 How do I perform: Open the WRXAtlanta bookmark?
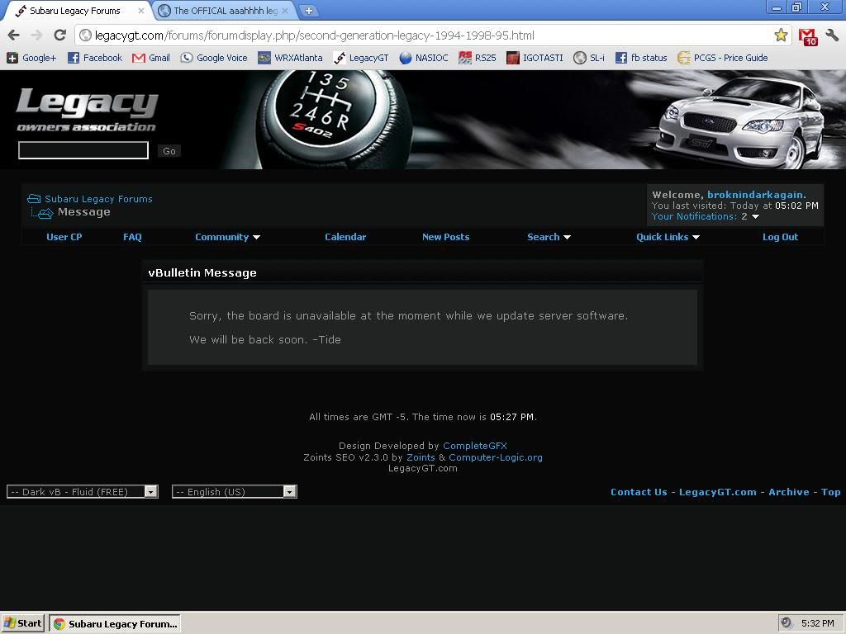290,58
